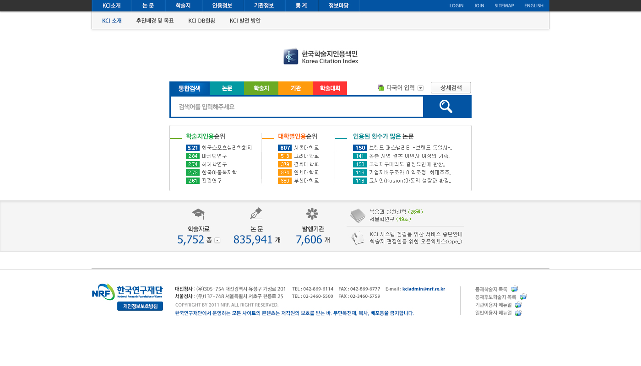
Task: Open the 부산대학교 university ranking entry
Action: point(306,181)
